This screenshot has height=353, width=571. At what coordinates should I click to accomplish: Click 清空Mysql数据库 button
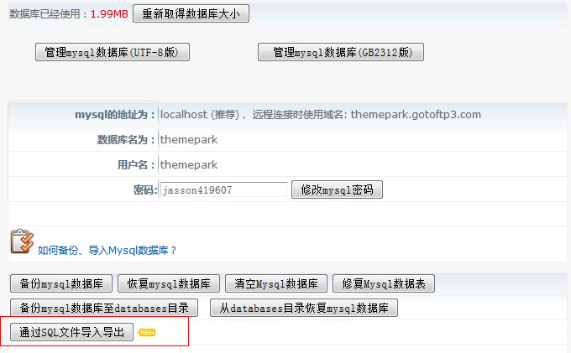276,283
